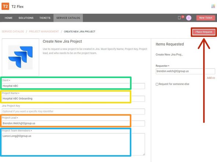Click the CREATE NEW JIRA PROJECT breadcrumb text
The image size is (217, 162).
[80, 31]
